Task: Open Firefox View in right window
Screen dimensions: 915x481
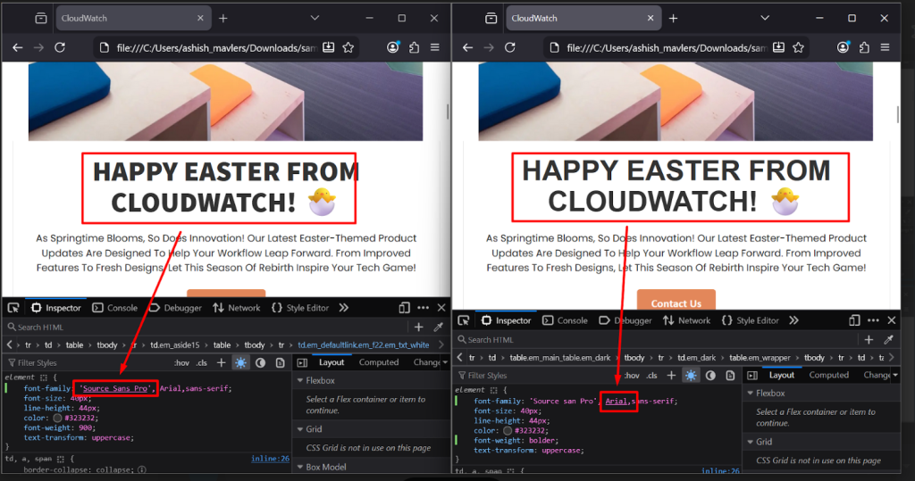Action: (x=491, y=18)
